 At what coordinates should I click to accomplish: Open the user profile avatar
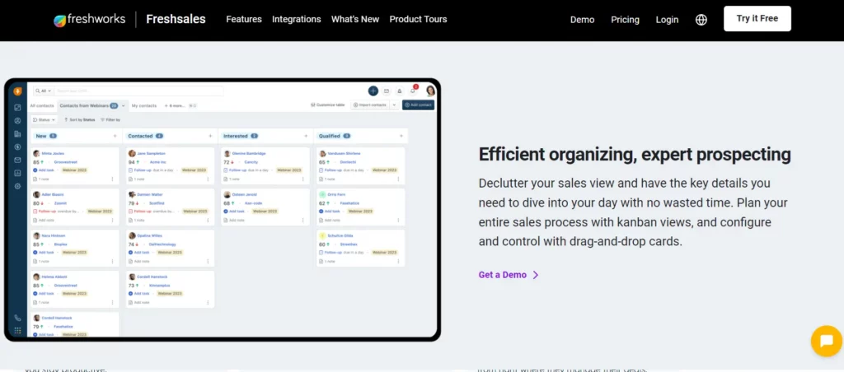point(430,91)
